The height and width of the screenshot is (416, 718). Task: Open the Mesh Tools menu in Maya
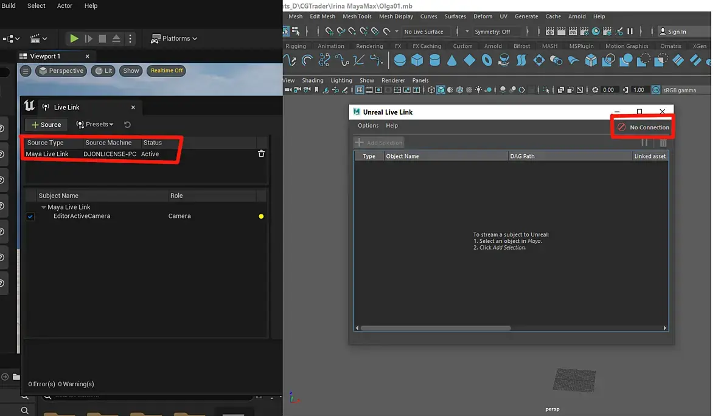pyautogui.click(x=357, y=16)
